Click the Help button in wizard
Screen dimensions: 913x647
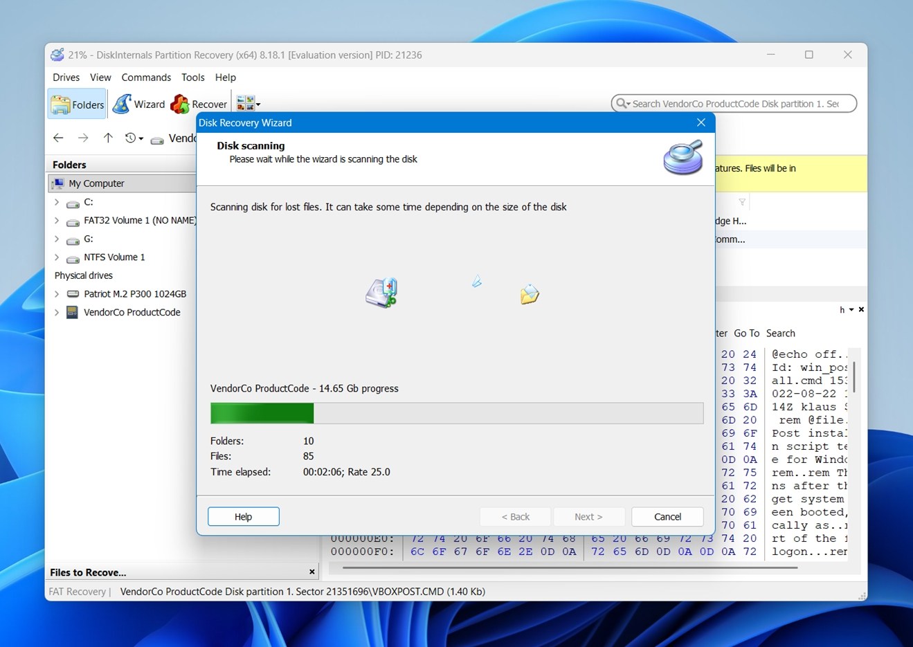point(243,517)
